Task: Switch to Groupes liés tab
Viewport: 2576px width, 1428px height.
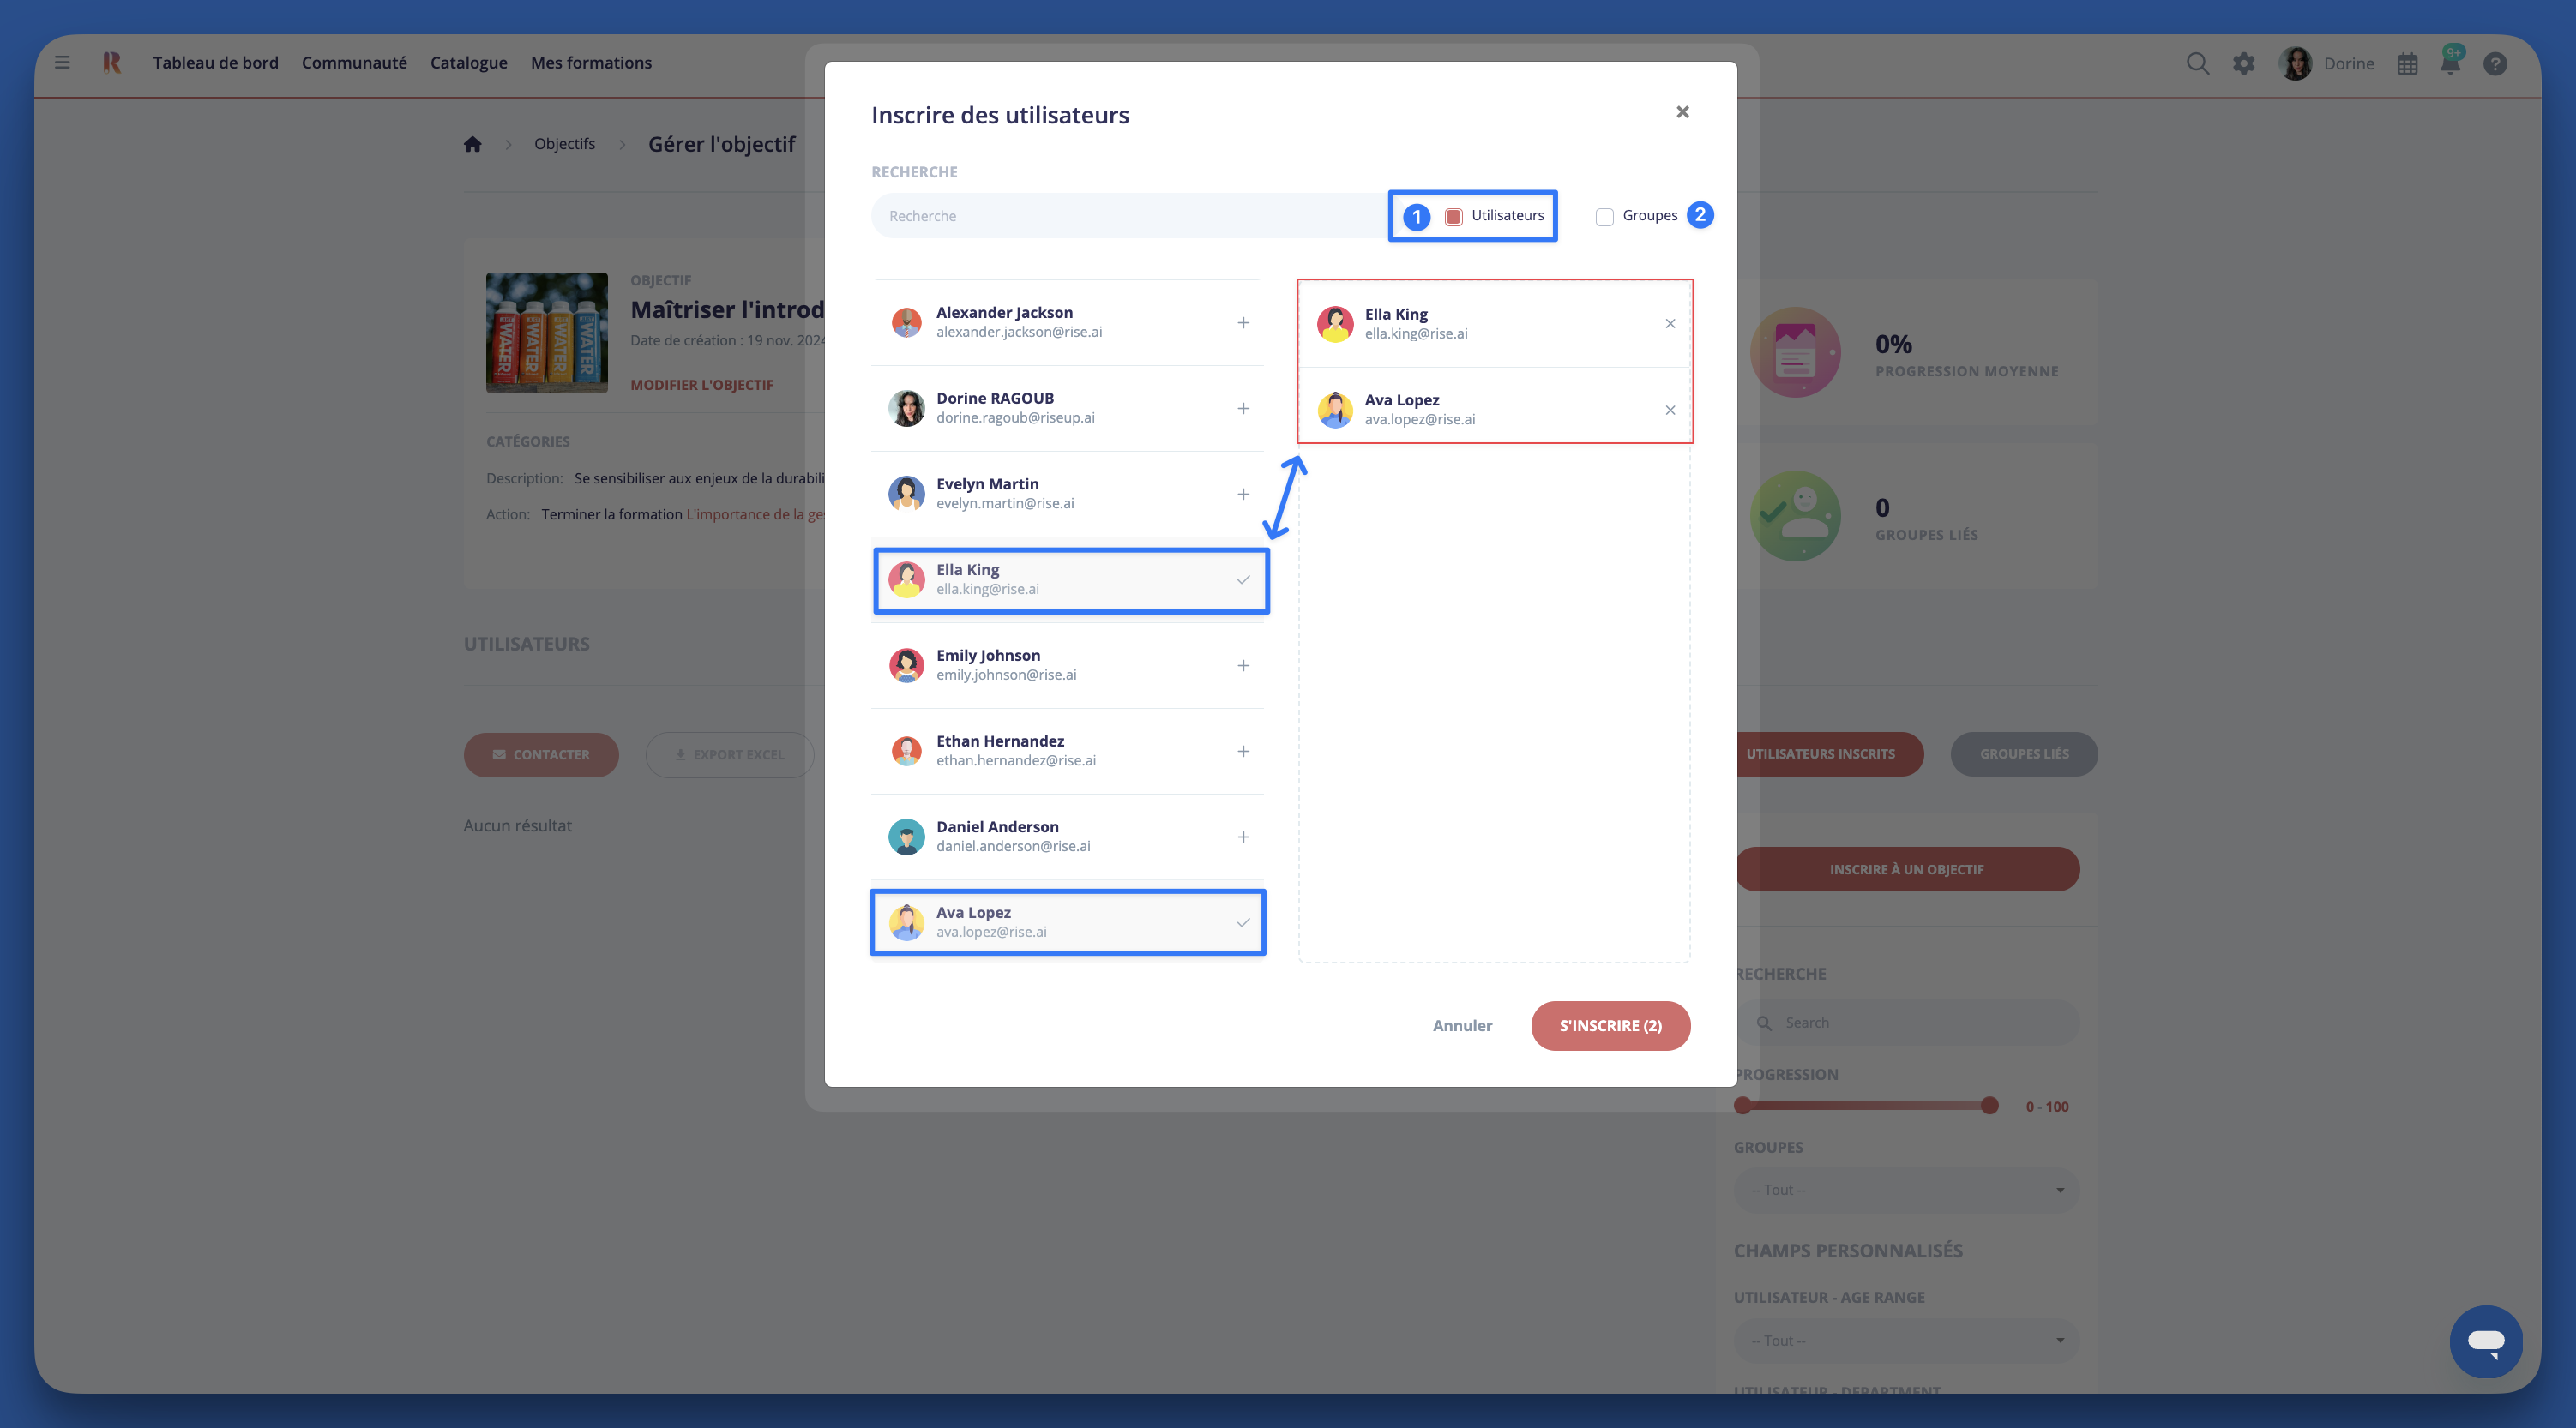Action: (2024, 754)
